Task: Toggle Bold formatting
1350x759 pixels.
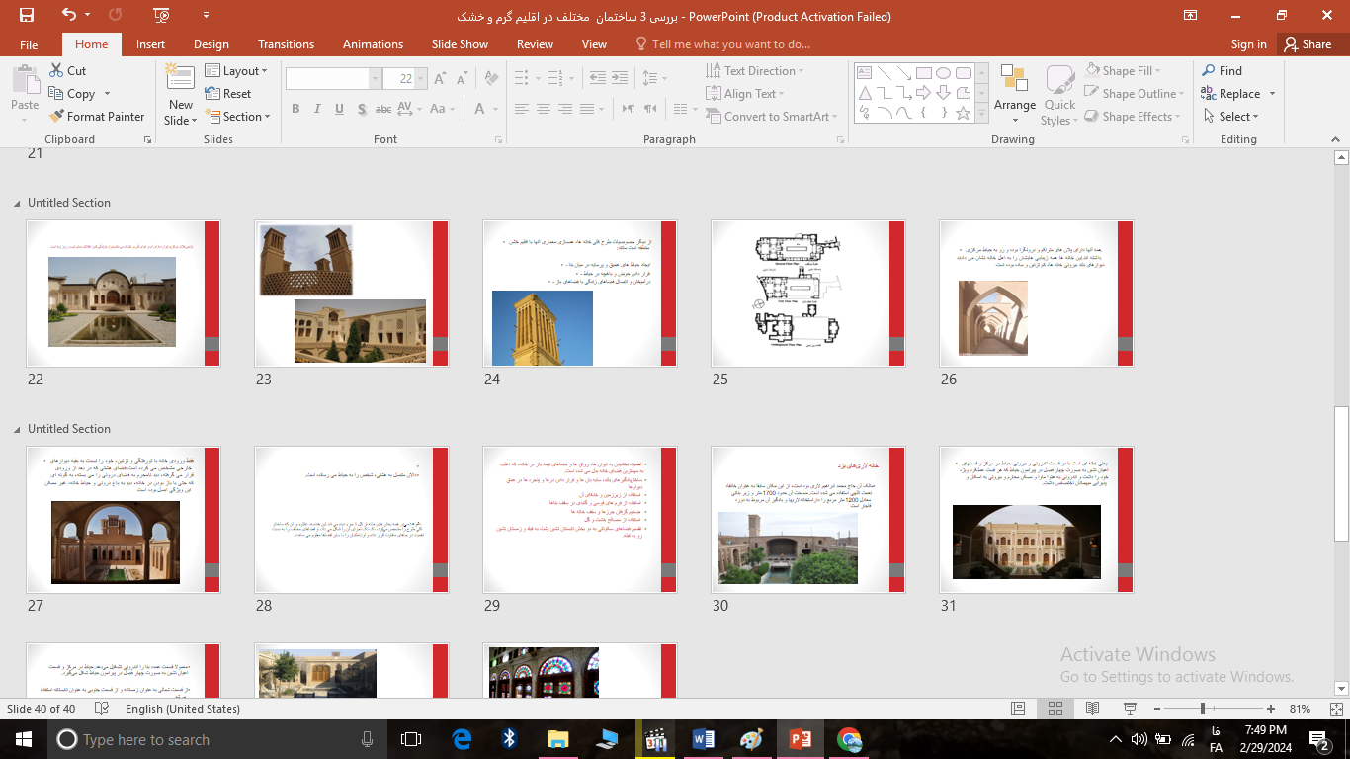Action: point(295,109)
